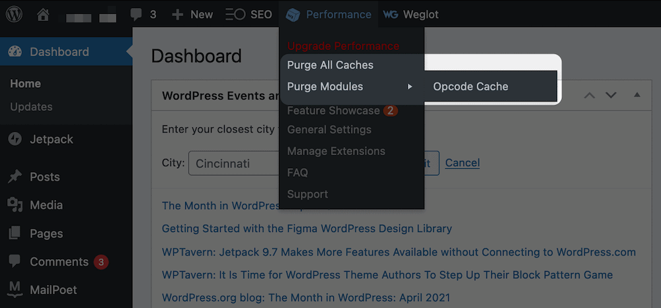
Task: Open the Jetpack sidebar icon
Action: 15,139
